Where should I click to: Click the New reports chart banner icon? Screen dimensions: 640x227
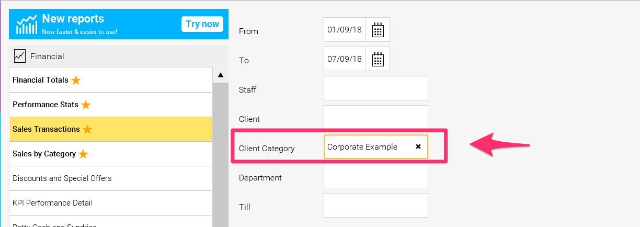click(26, 24)
